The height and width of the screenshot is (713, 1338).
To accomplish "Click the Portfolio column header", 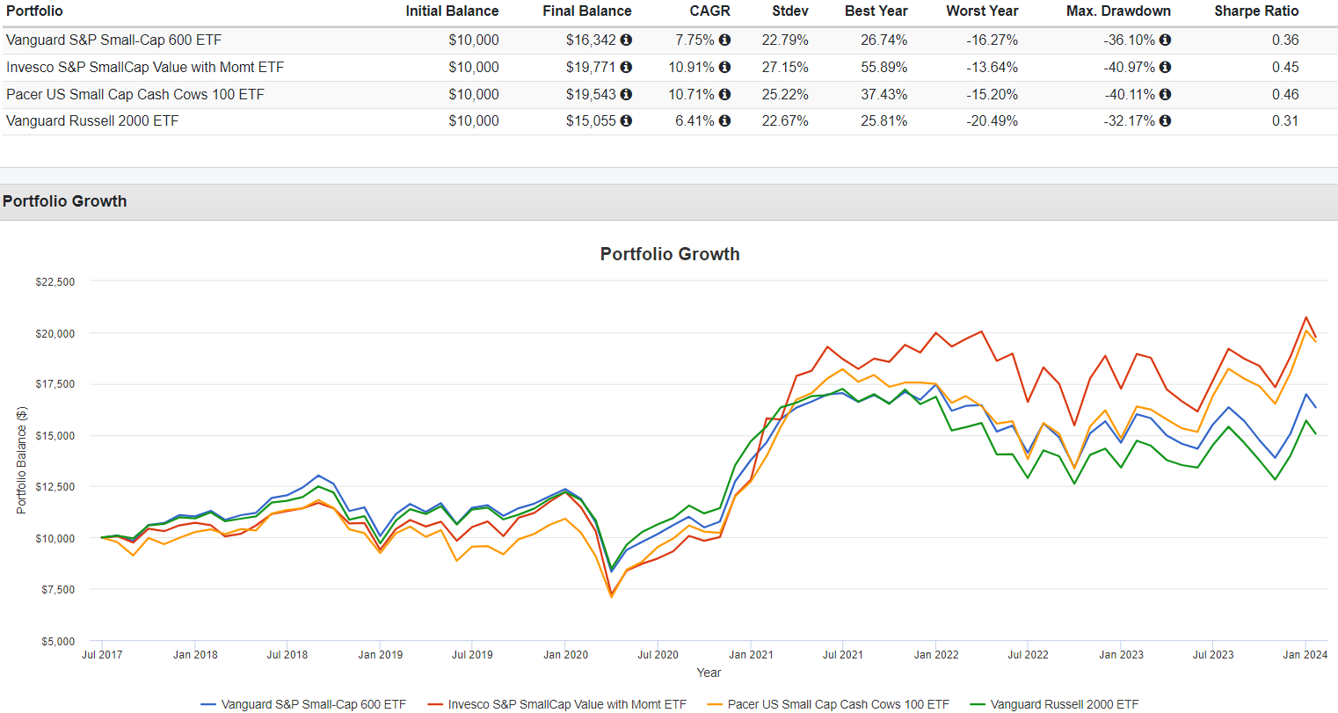I will pos(33,11).
